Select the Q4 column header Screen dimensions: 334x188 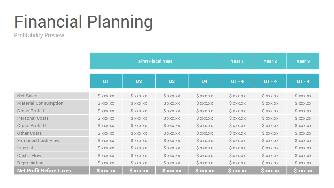(205, 81)
